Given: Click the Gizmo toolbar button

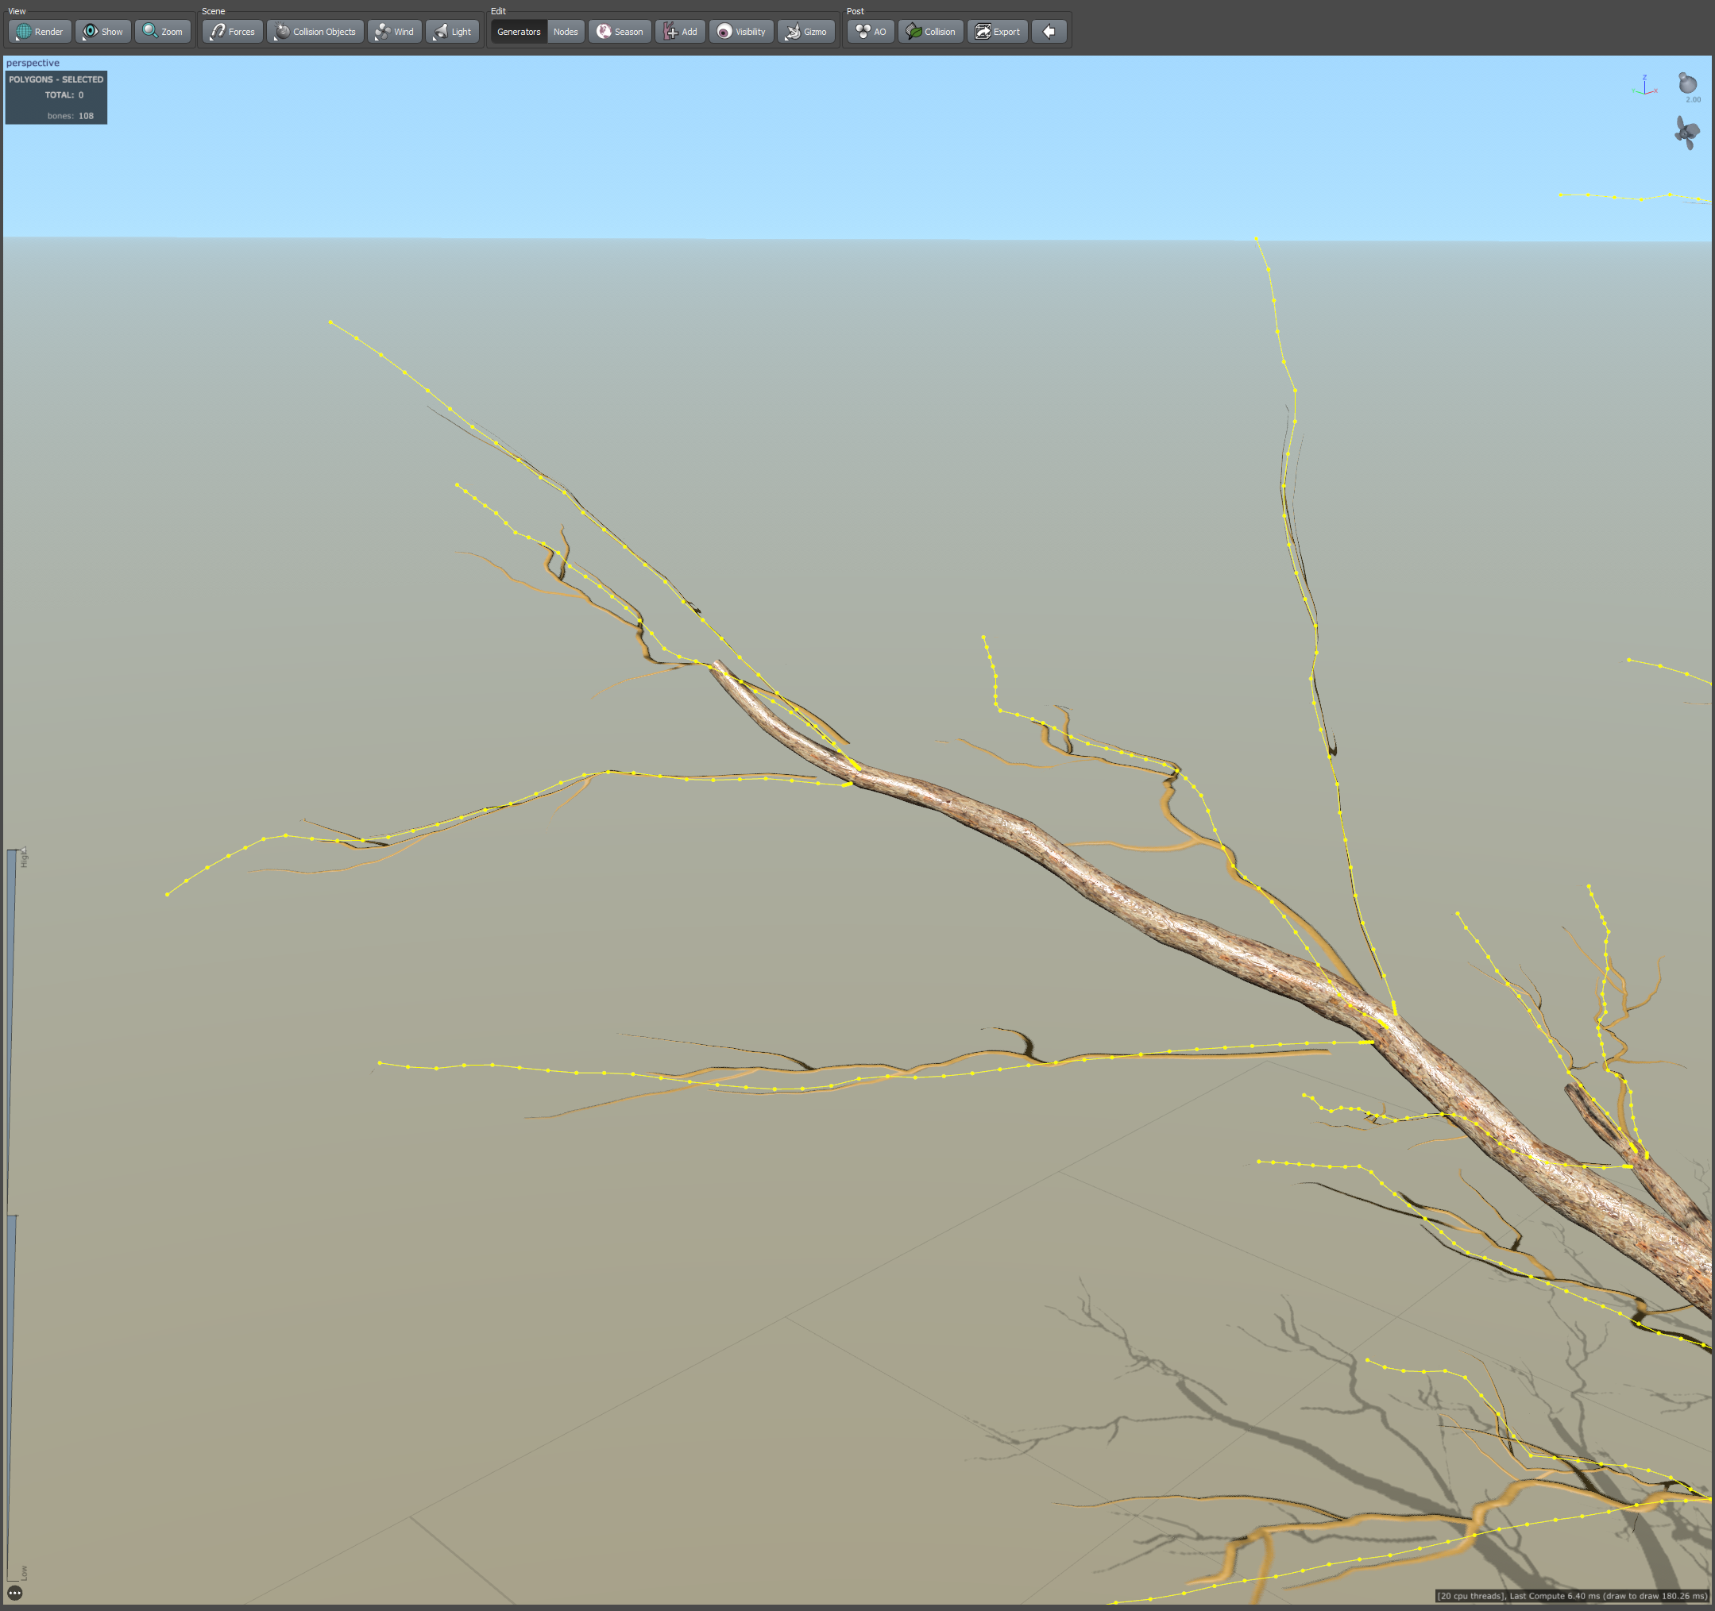Looking at the screenshot, I should coord(805,32).
